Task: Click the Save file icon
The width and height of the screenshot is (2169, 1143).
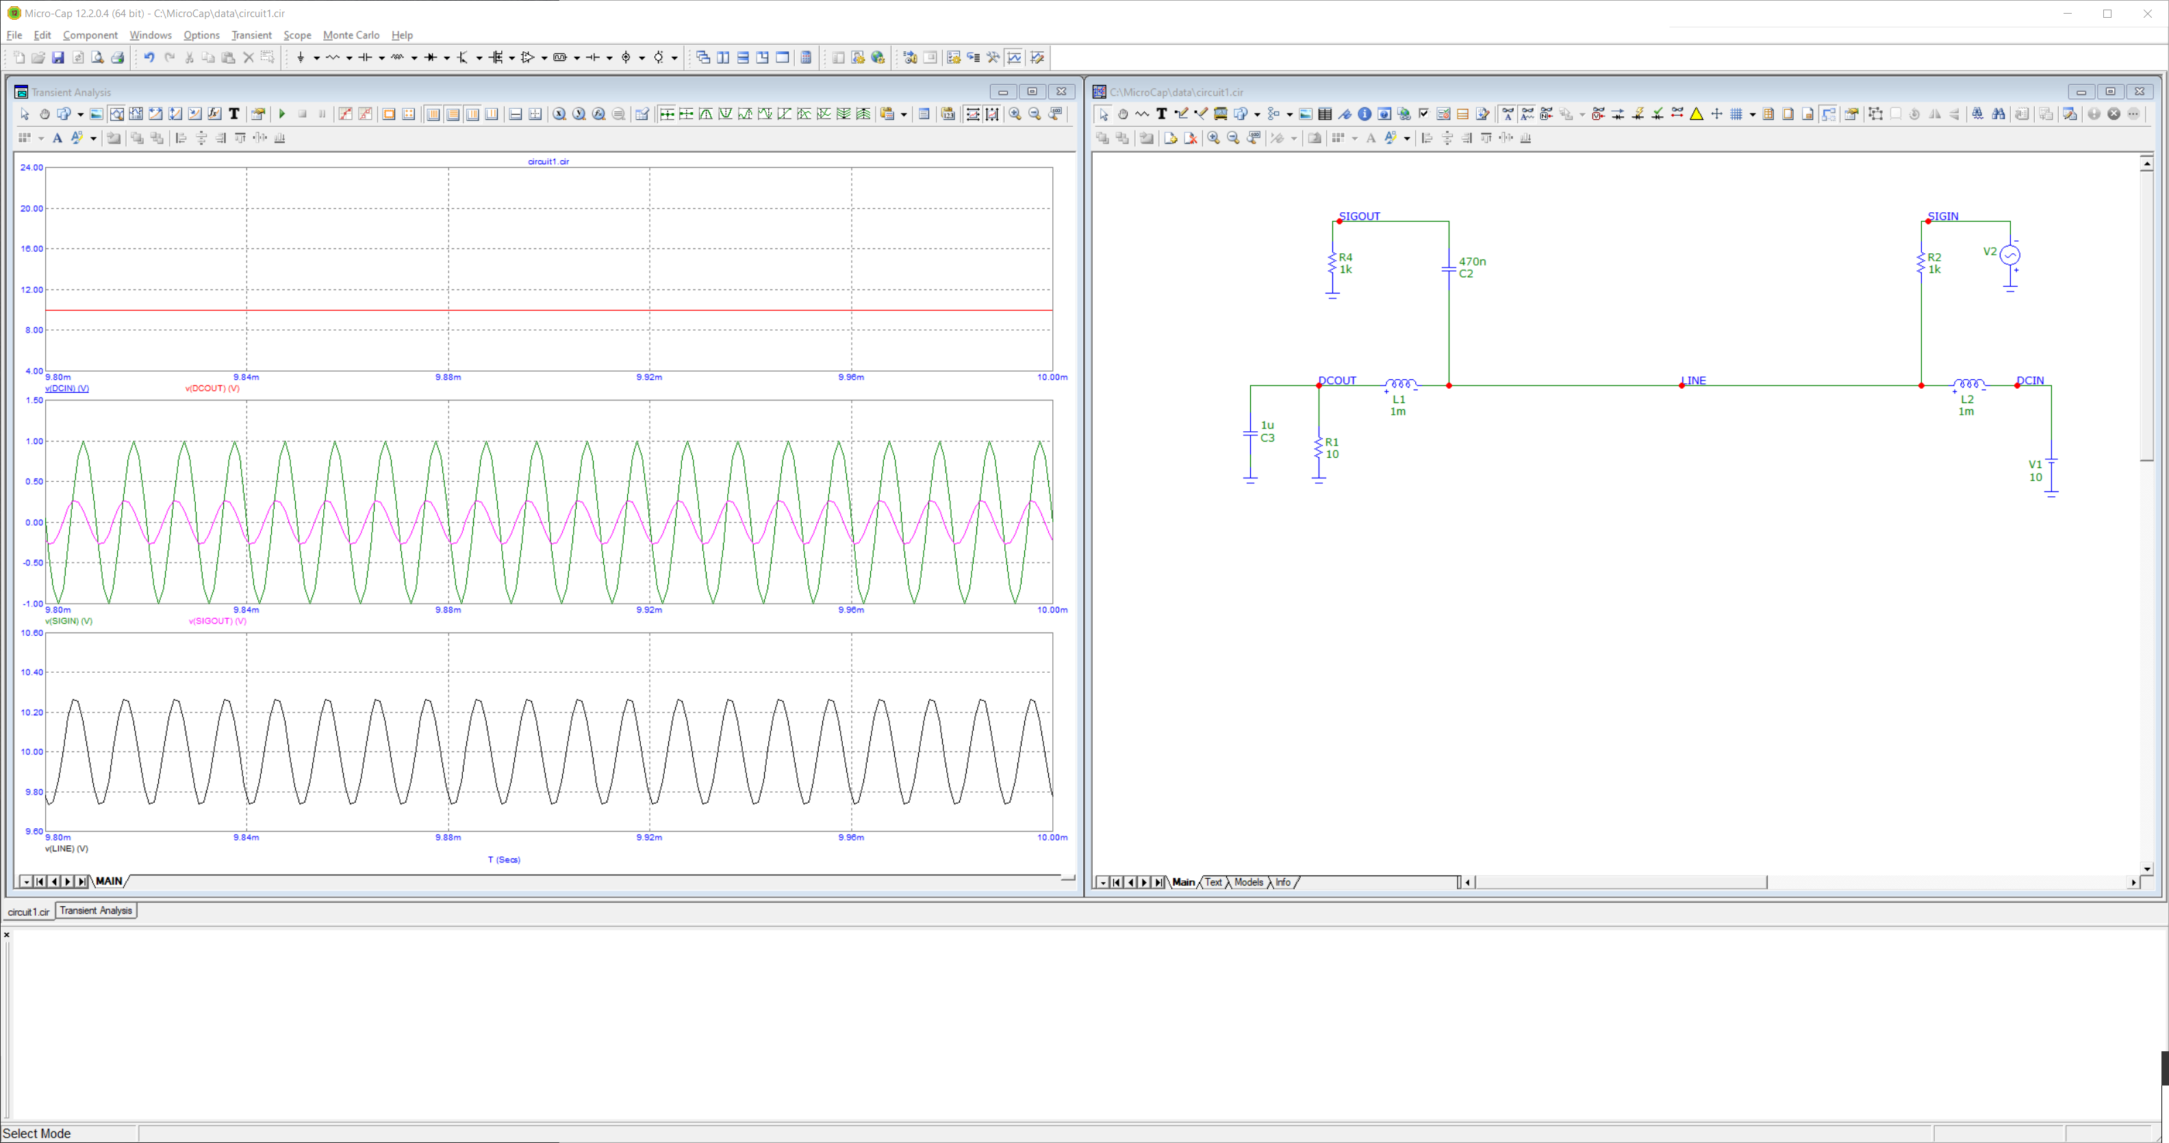Action: pyautogui.click(x=58, y=57)
